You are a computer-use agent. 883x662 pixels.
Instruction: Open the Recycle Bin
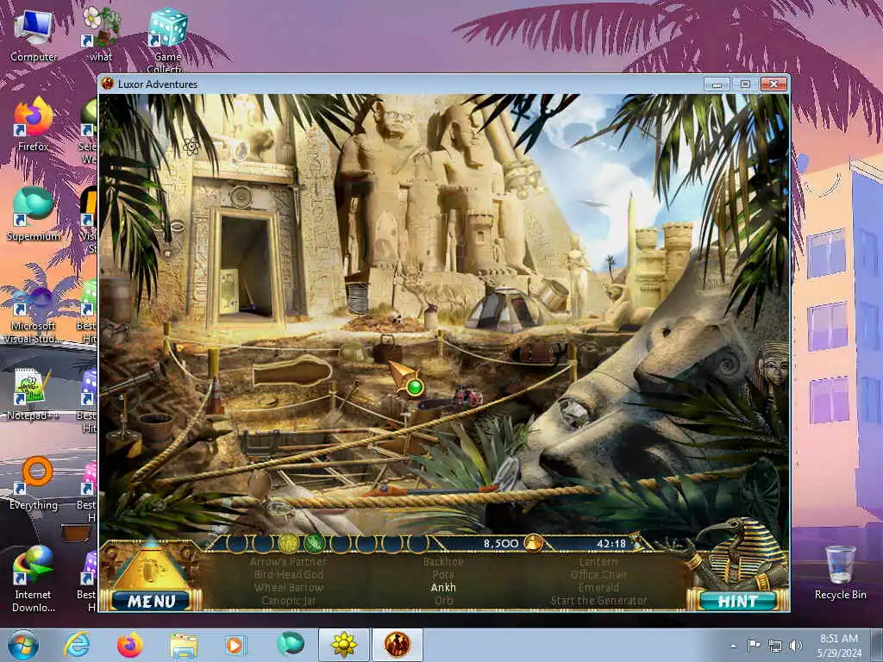(840, 573)
